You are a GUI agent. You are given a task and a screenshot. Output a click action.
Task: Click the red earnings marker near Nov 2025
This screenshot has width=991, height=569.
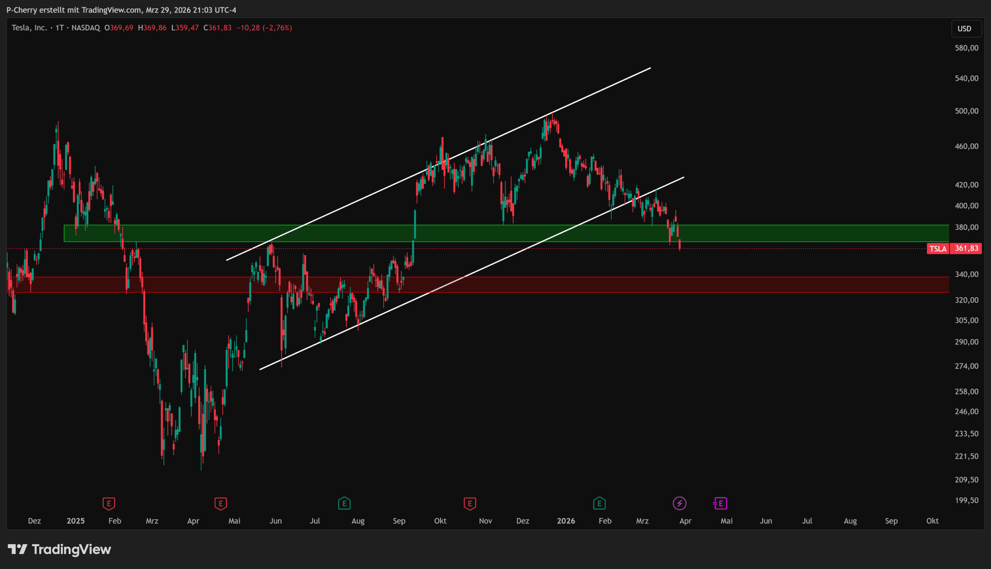[470, 503]
